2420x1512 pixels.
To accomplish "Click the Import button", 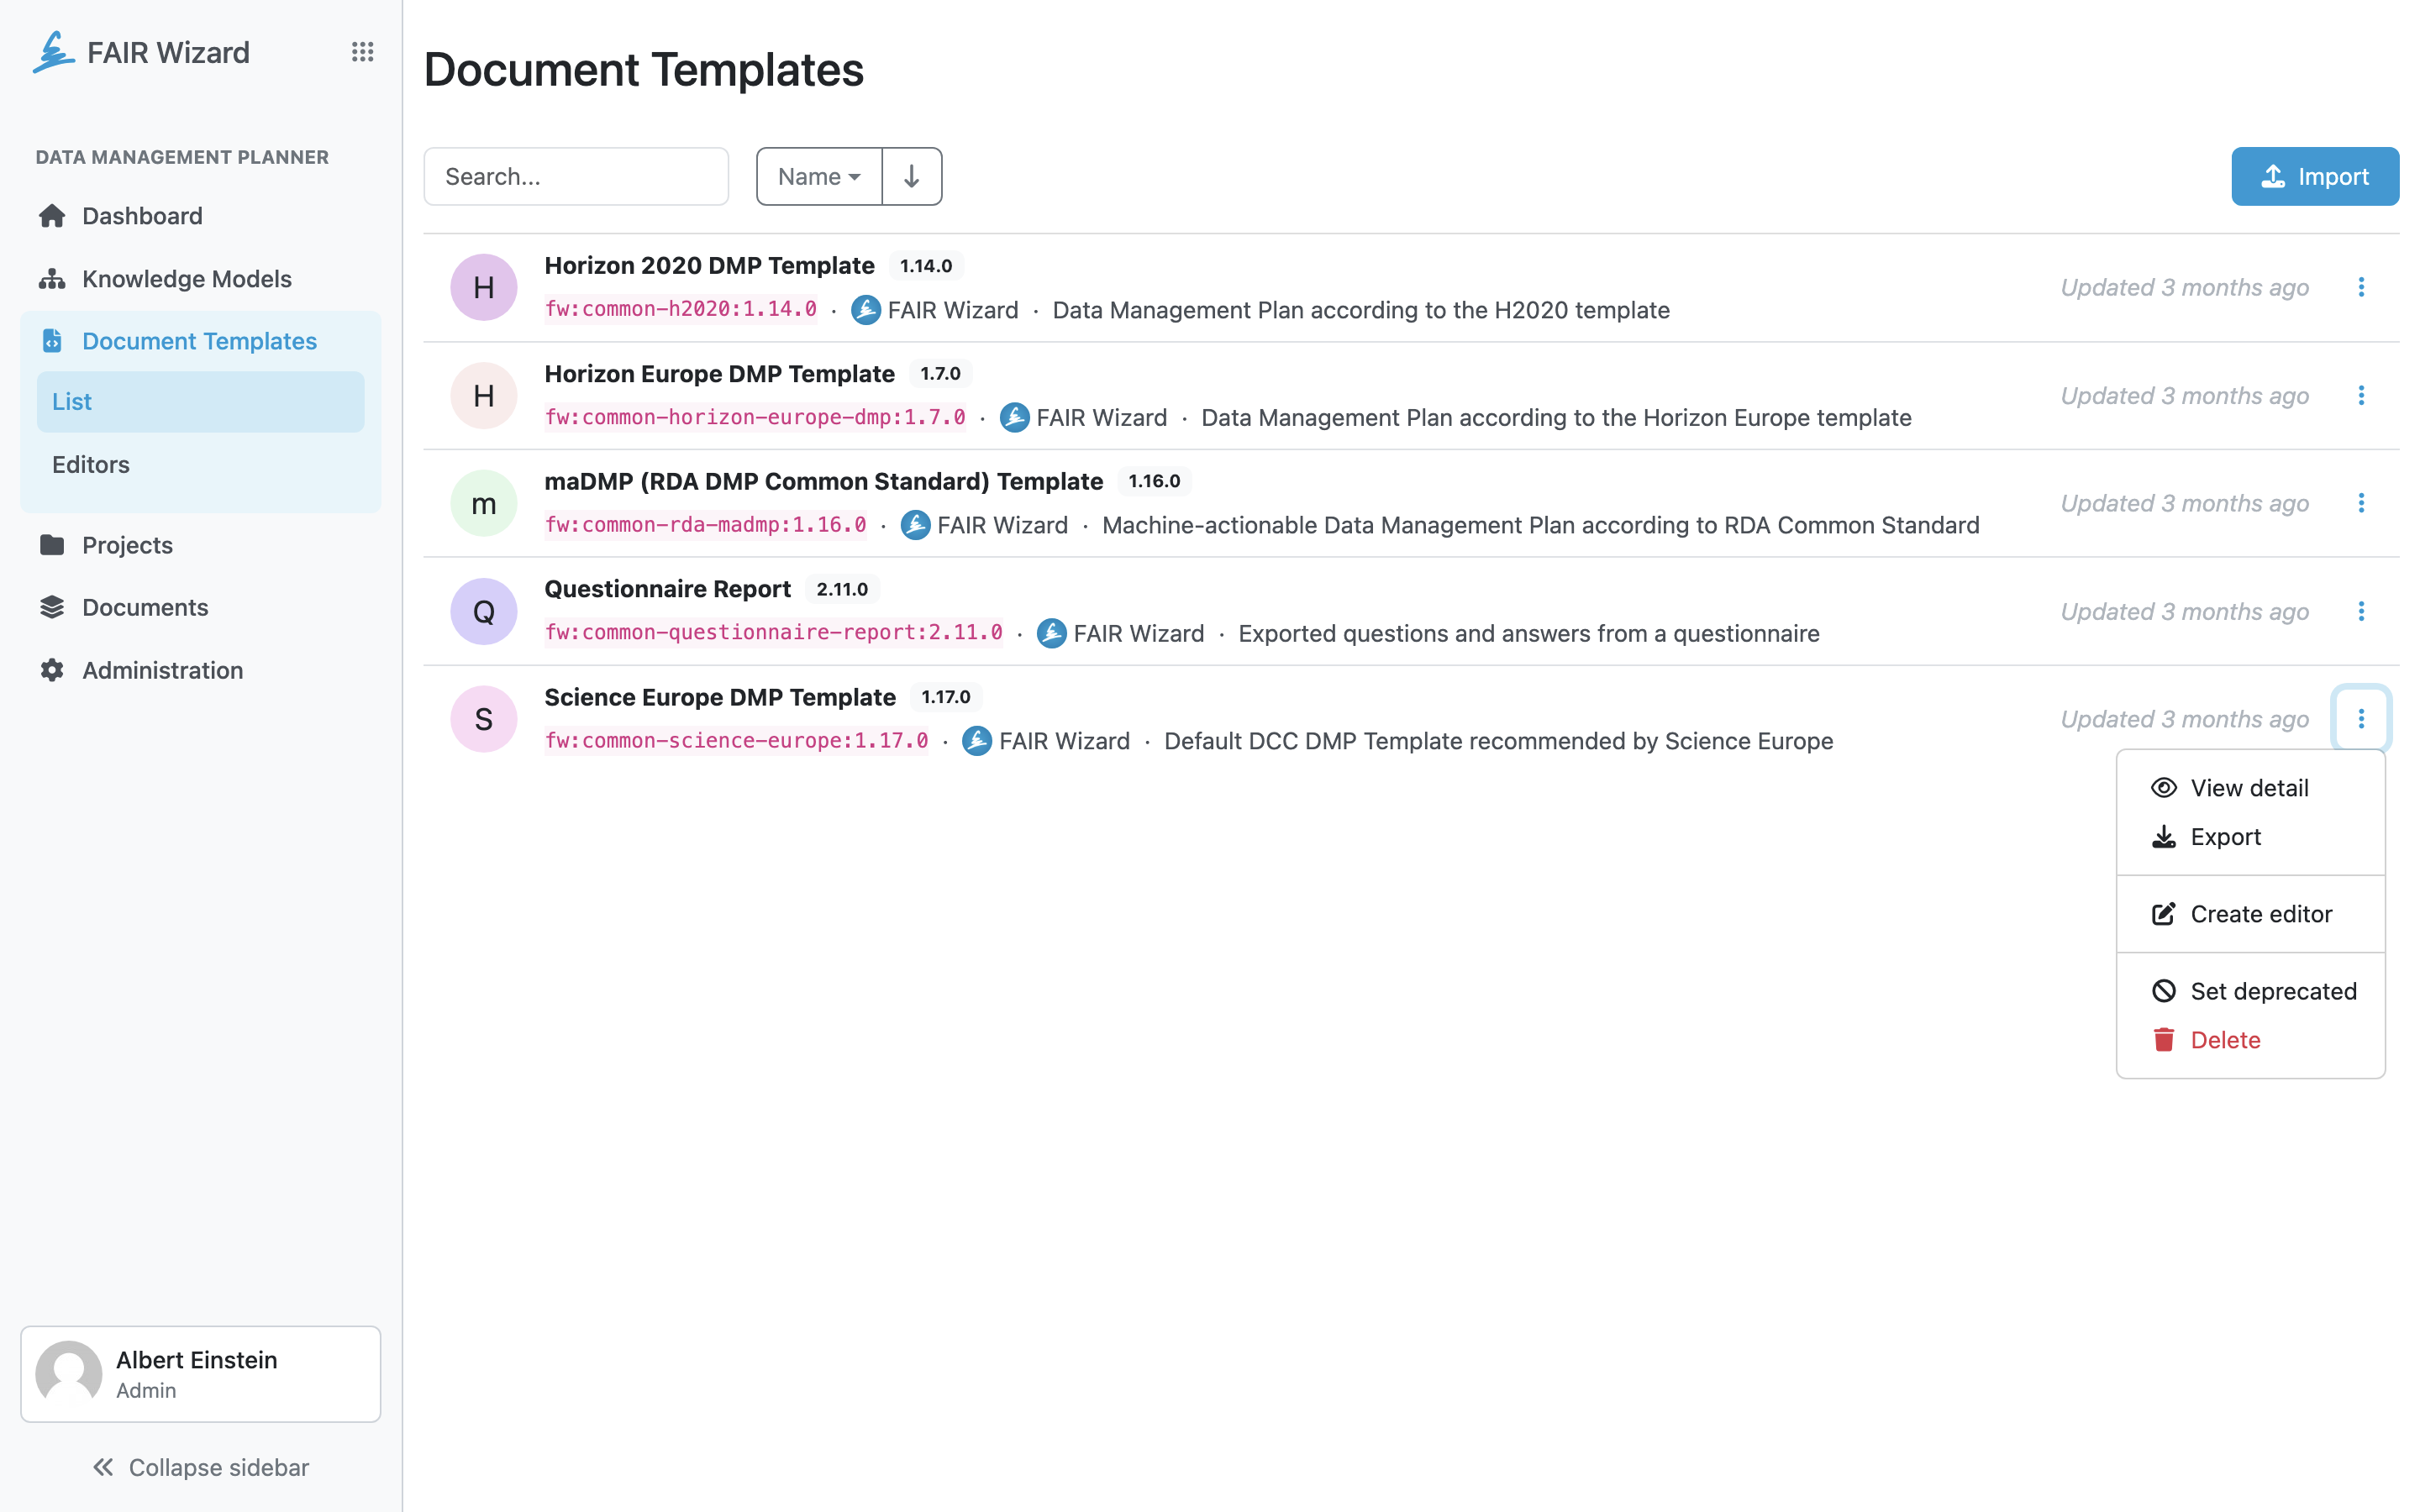I will click(x=2315, y=177).
